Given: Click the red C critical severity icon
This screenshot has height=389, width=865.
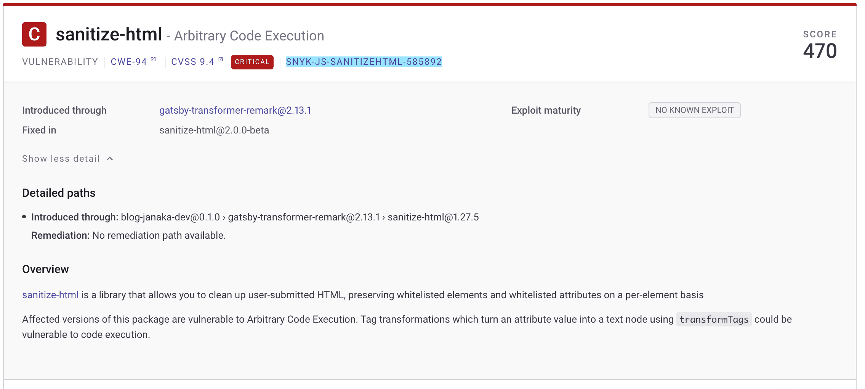Looking at the screenshot, I should [x=34, y=34].
